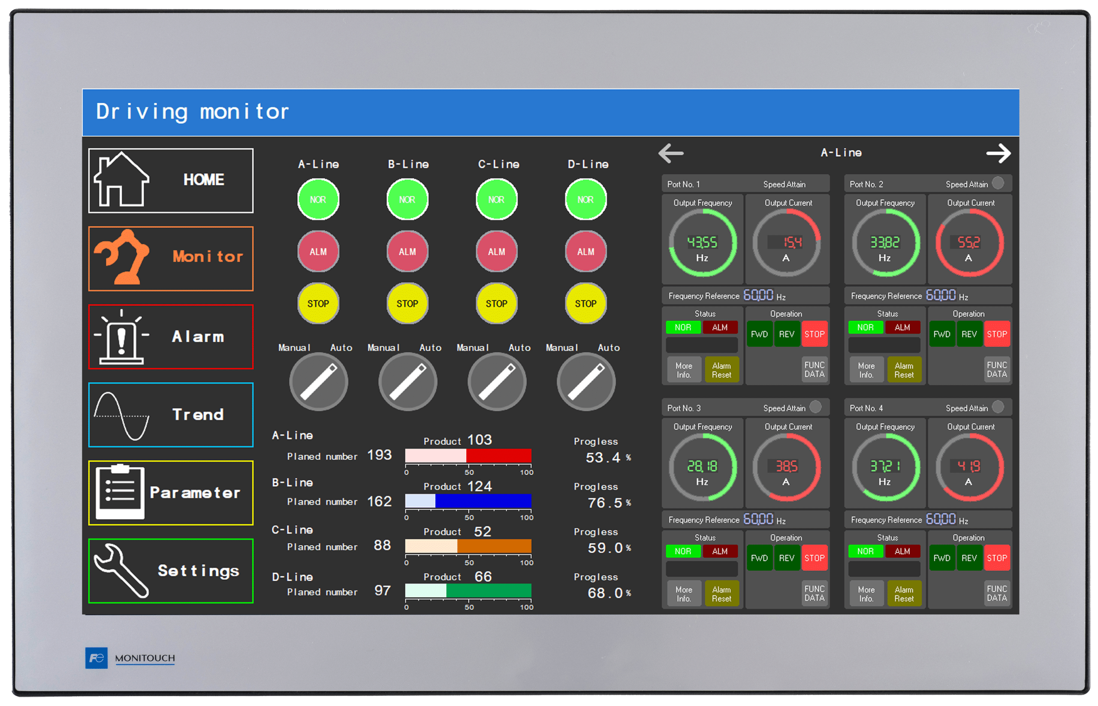Click the left arrow beside A-Line title
This screenshot has width=1098, height=706.
pyautogui.click(x=671, y=153)
